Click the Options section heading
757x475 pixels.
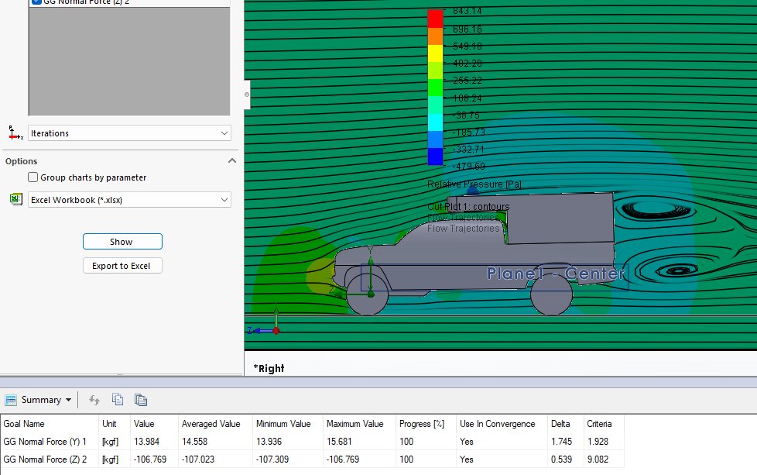point(21,161)
